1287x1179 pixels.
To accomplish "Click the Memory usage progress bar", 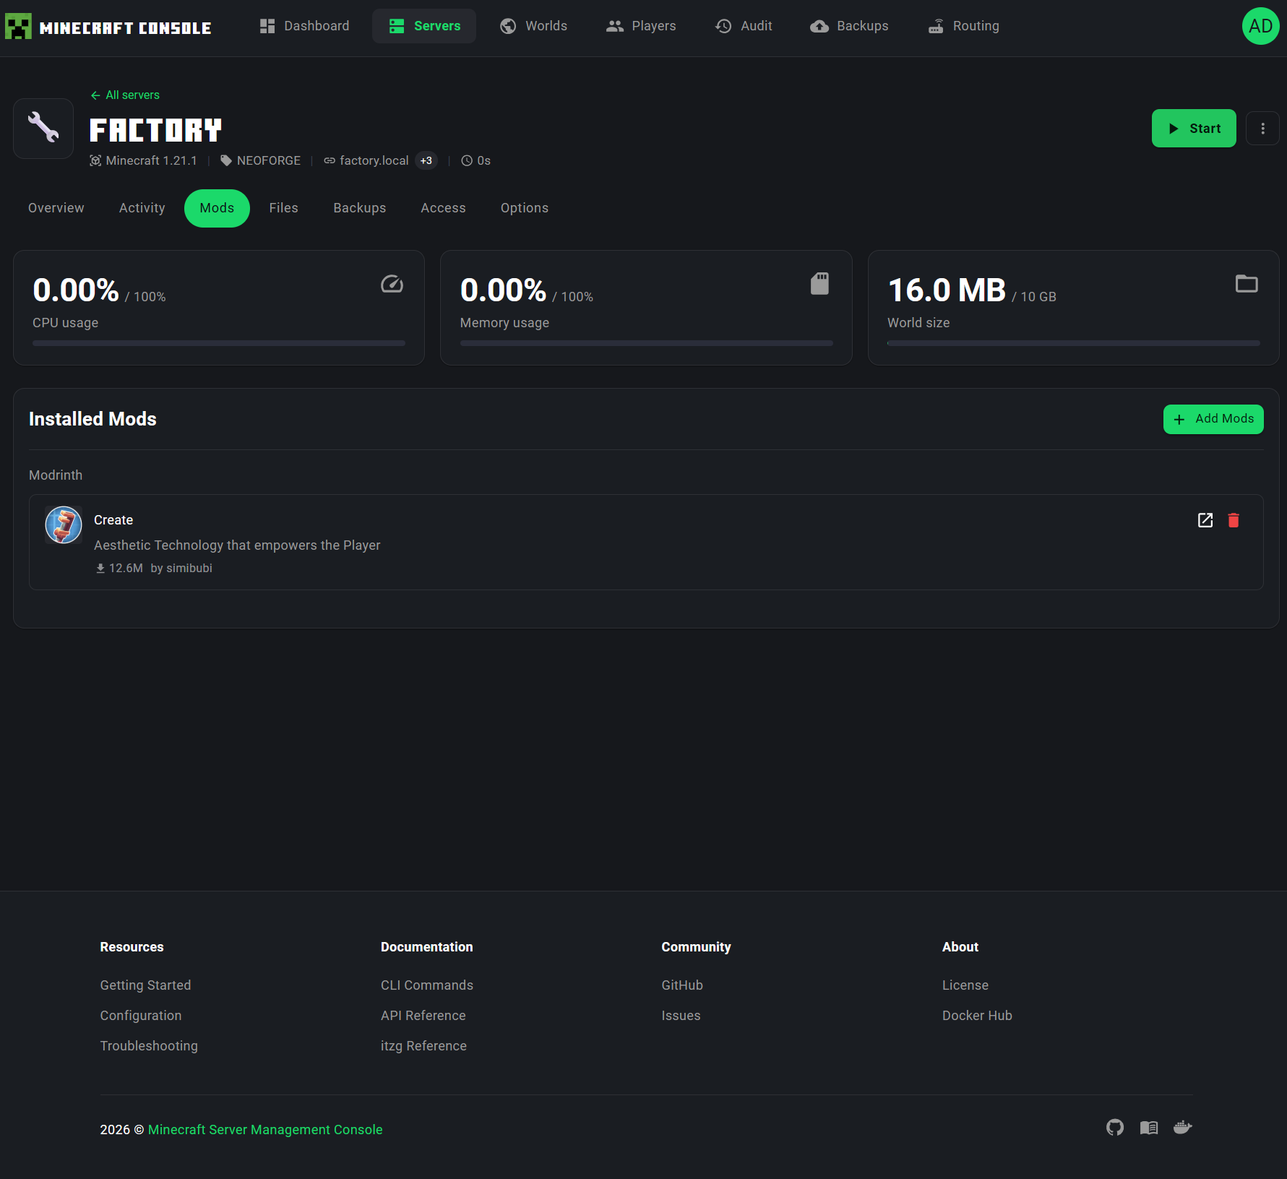I will (646, 343).
